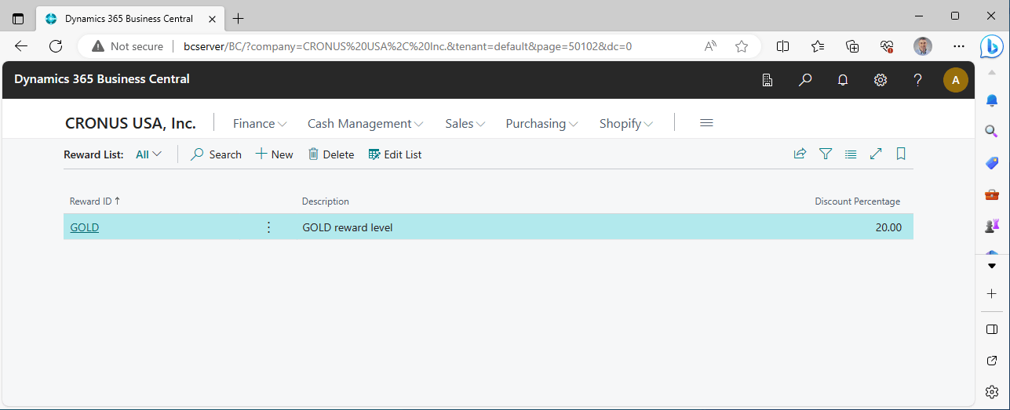Click the Edit List action
This screenshot has height=410, width=1010.
pos(395,154)
